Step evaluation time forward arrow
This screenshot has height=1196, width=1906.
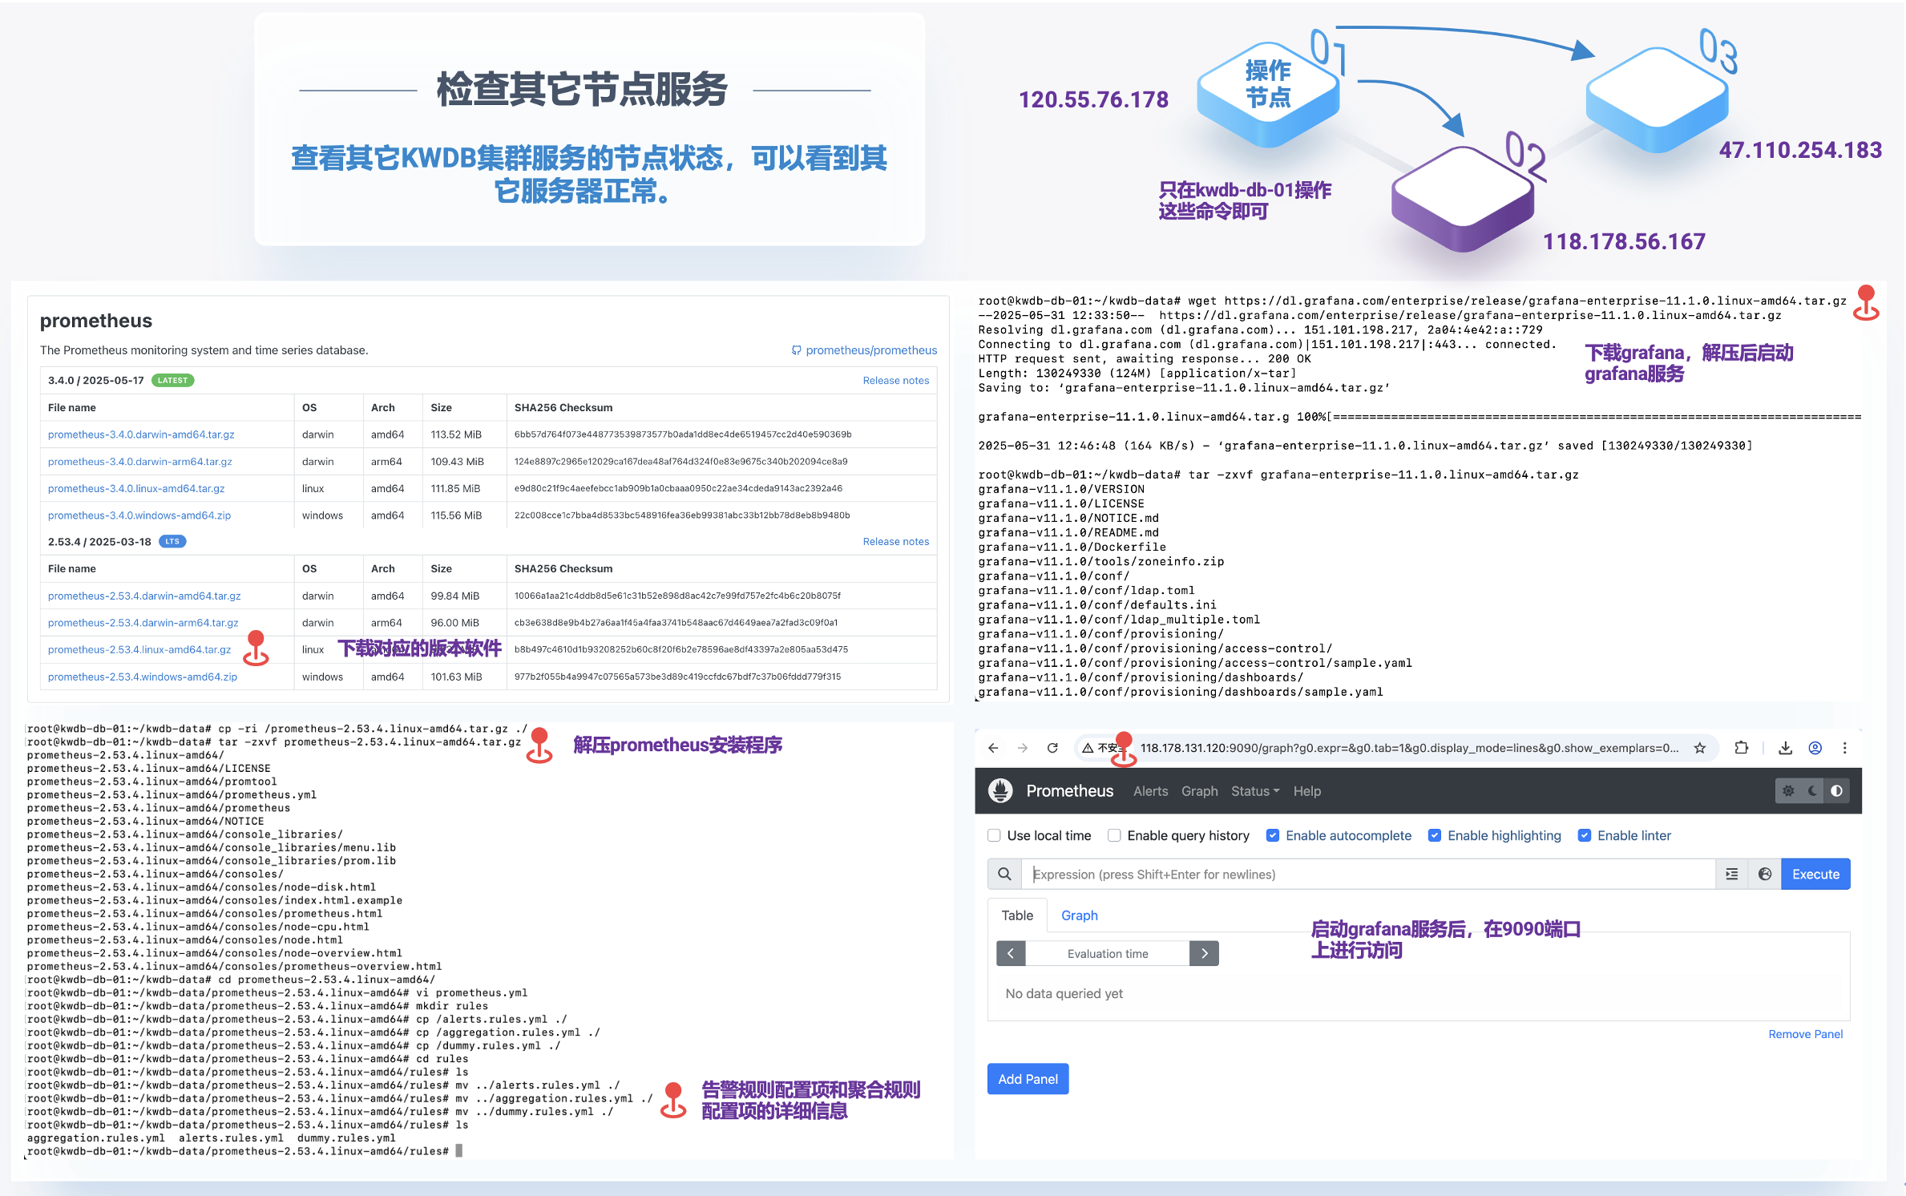[x=1204, y=953]
